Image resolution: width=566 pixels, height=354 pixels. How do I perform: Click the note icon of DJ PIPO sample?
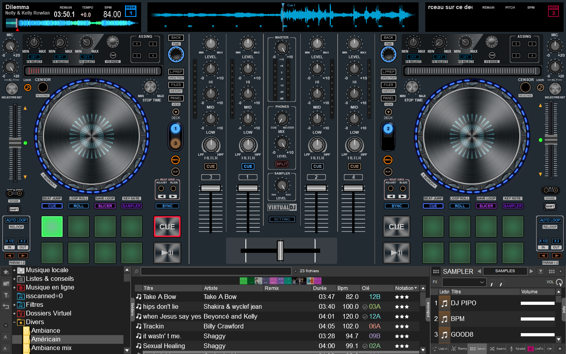click(x=444, y=303)
